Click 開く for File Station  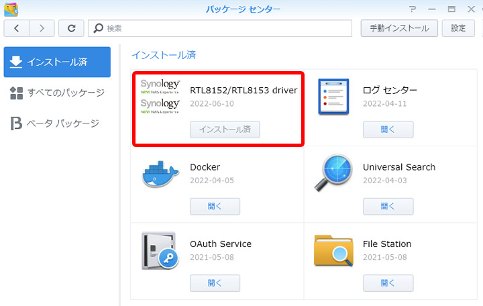pyautogui.click(x=388, y=283)
